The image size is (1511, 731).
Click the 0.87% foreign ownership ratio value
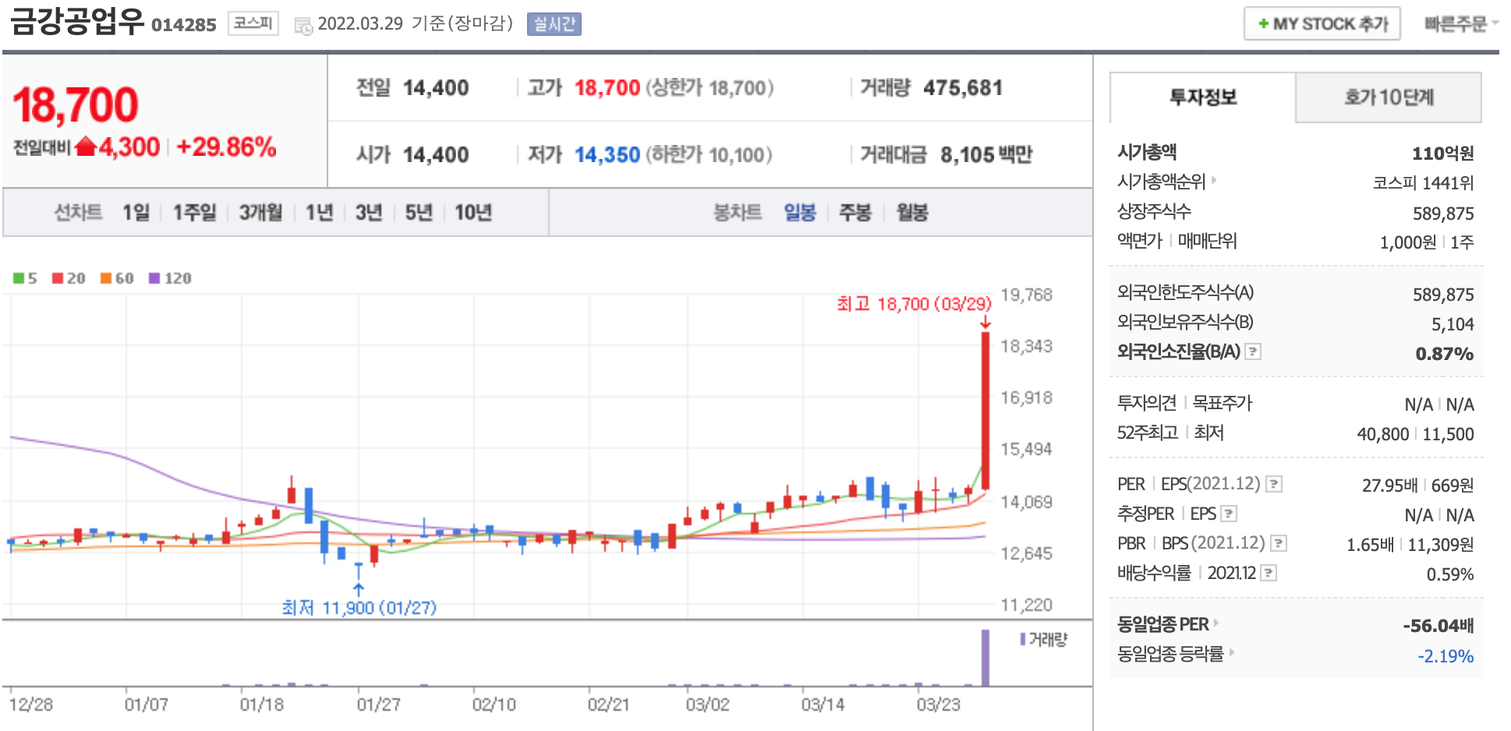(x=1444, y=354)
